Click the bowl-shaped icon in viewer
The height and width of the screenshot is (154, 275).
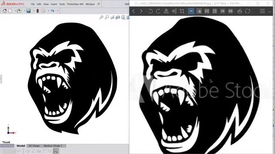[240, 11]
